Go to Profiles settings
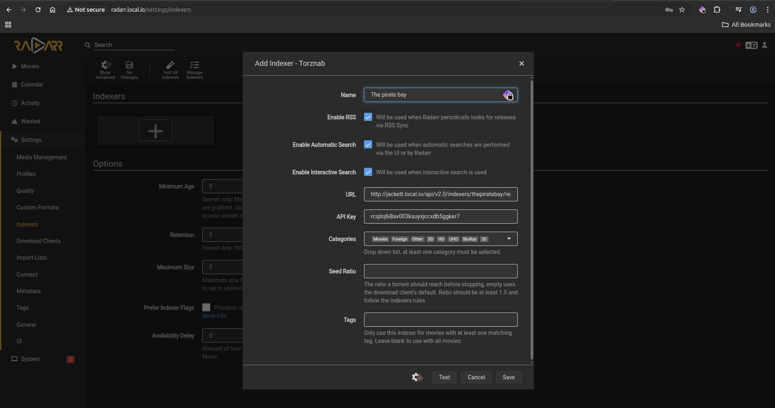This screenshot has width=775, height=408. click(26, 174)
